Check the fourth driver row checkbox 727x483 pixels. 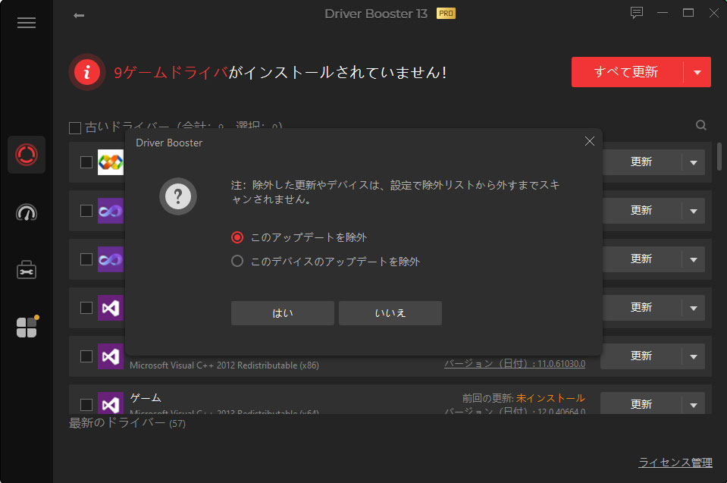pyautogui.click(x=86, y=308)
